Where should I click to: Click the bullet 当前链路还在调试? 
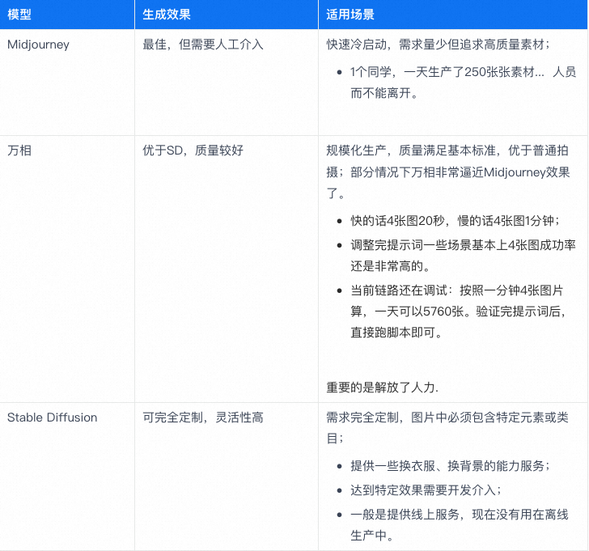pos(457,290)
